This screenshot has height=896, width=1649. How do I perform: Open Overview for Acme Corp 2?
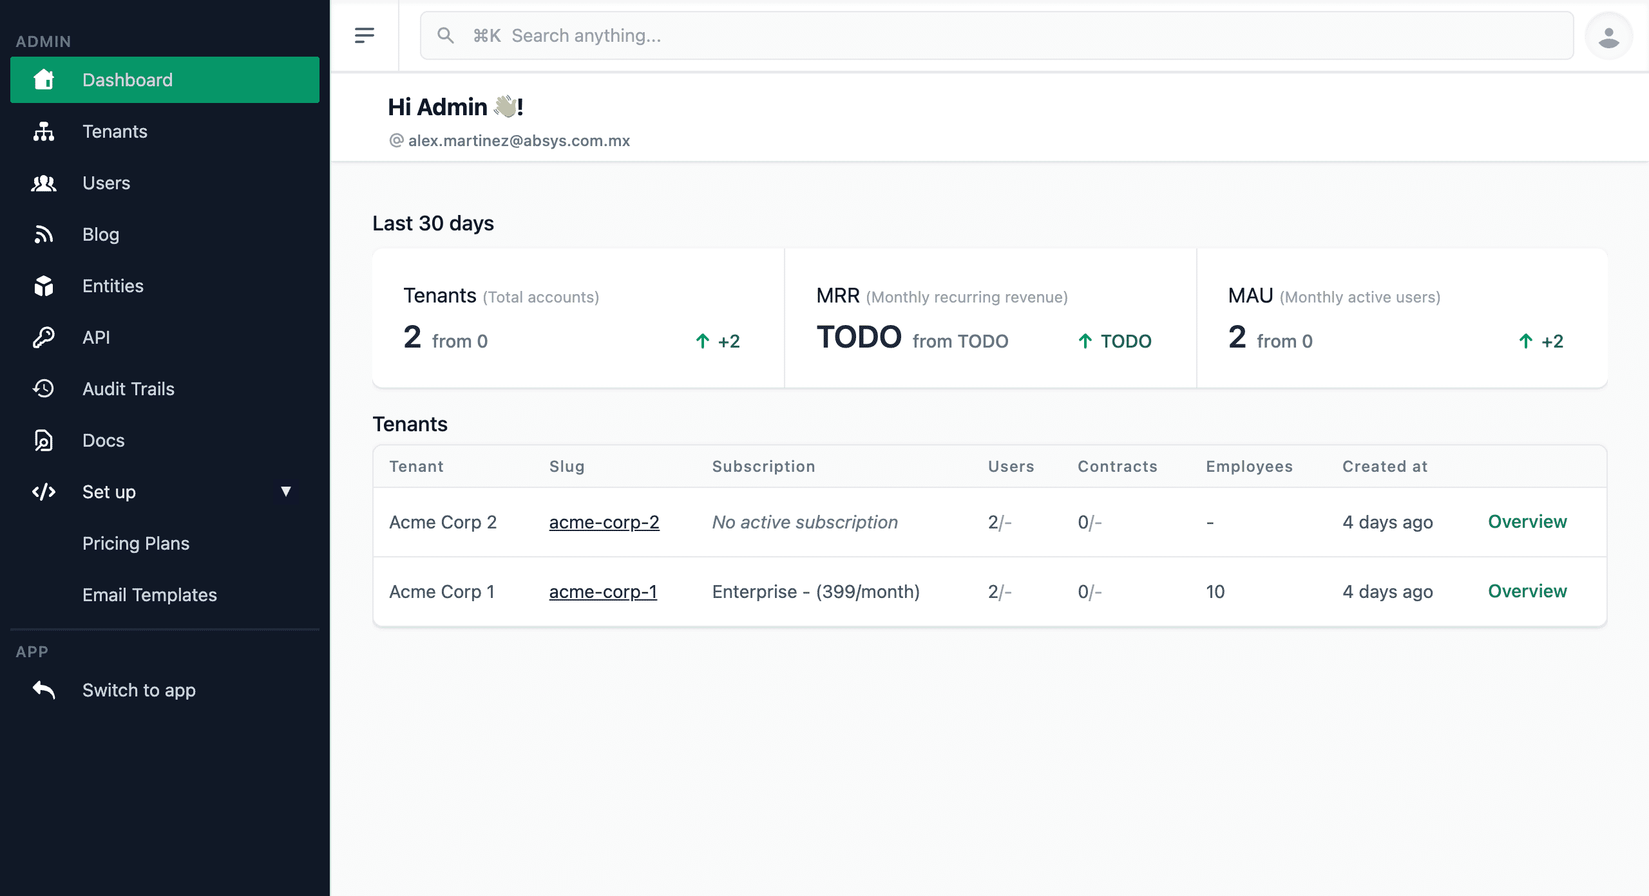pos(1527,522)
